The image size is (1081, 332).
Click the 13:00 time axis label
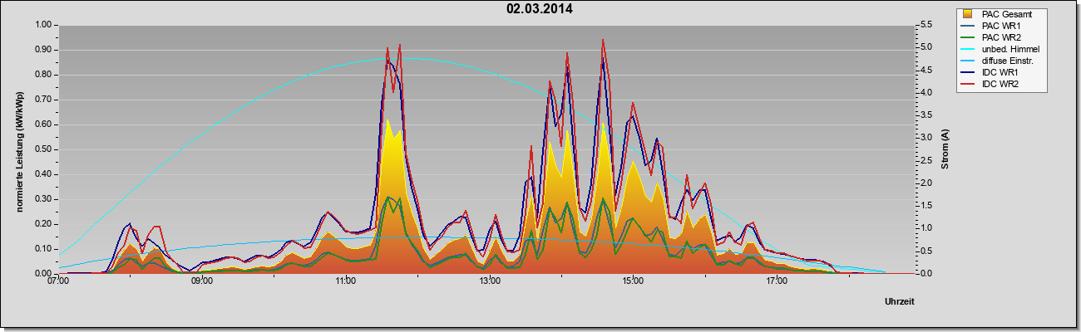[x=490, y=282]
